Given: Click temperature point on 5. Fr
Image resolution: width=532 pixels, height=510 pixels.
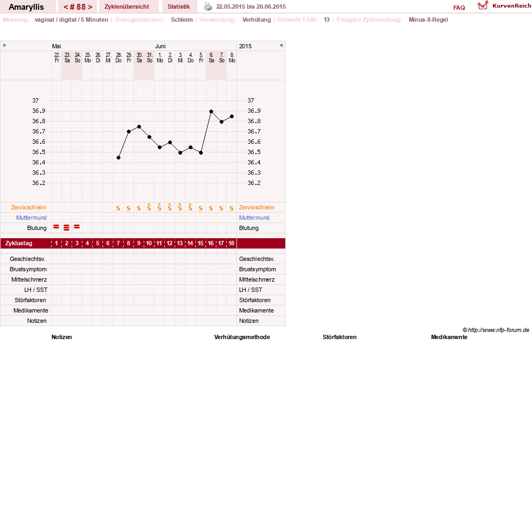Looking at the screenshot, I should (201, 153).
